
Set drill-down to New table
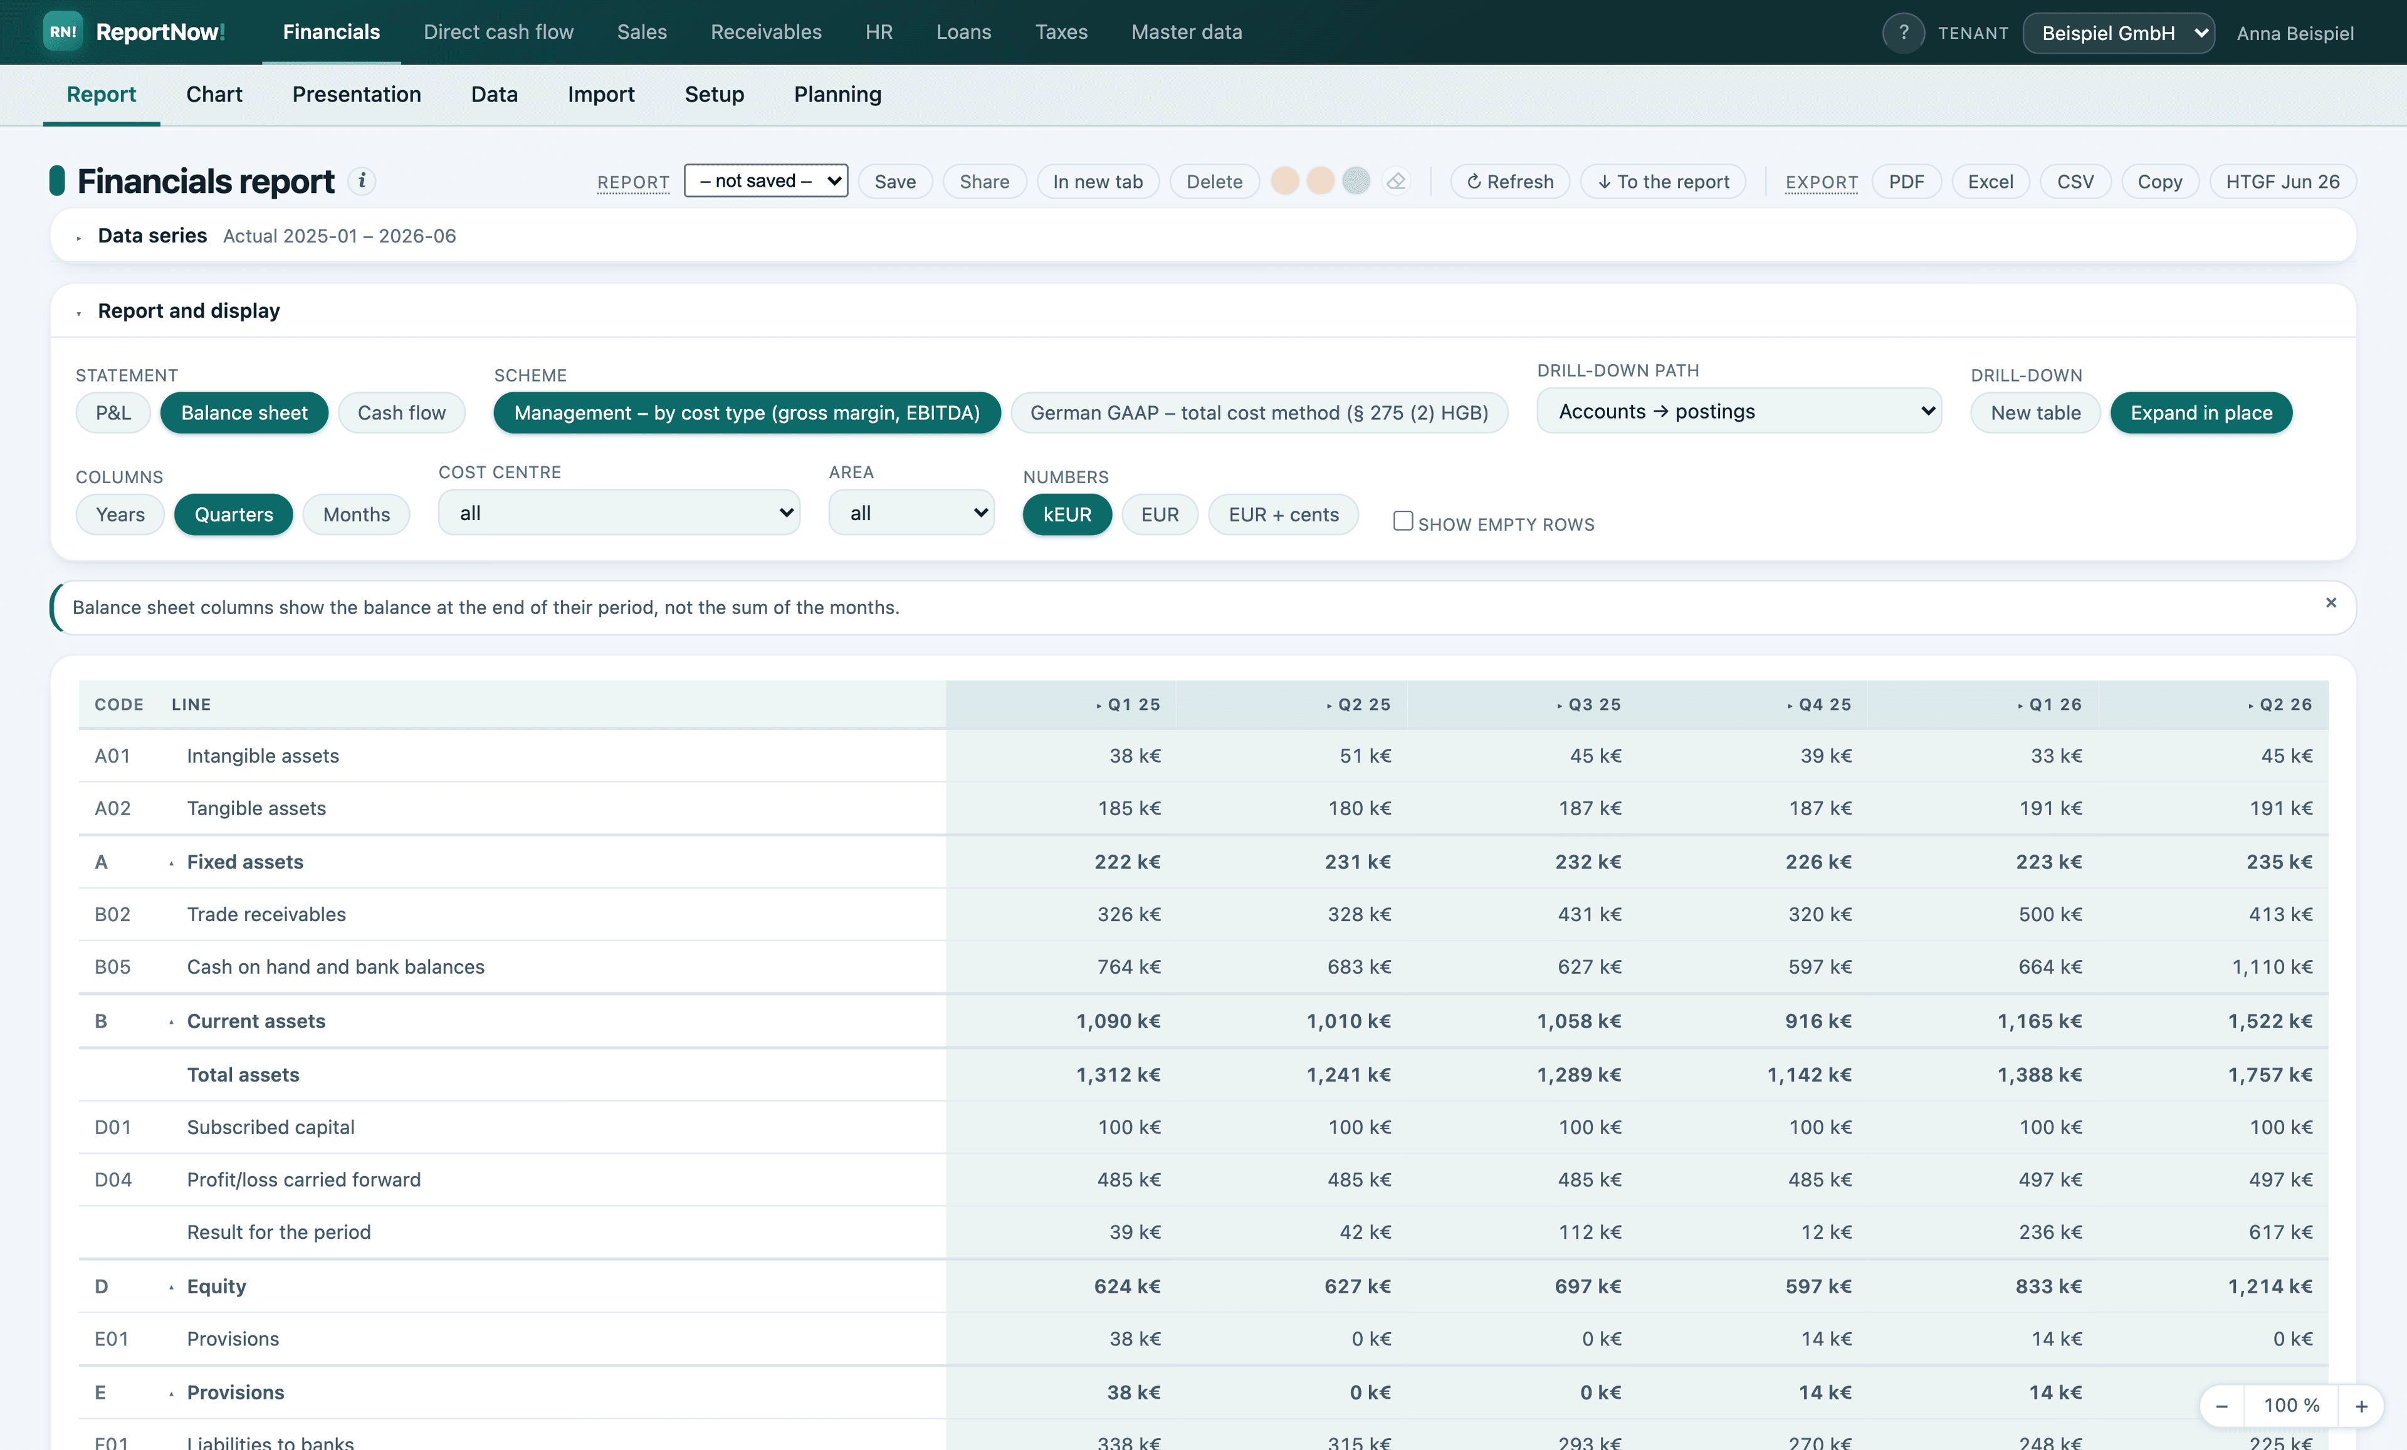(2035, 413)
